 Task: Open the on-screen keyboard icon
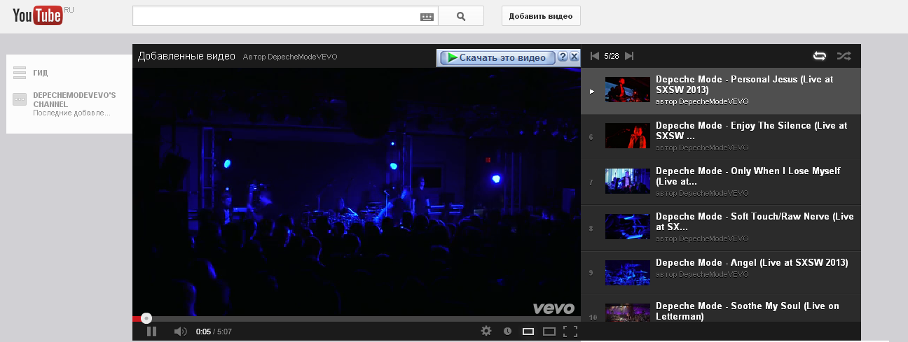coord(427,17)
